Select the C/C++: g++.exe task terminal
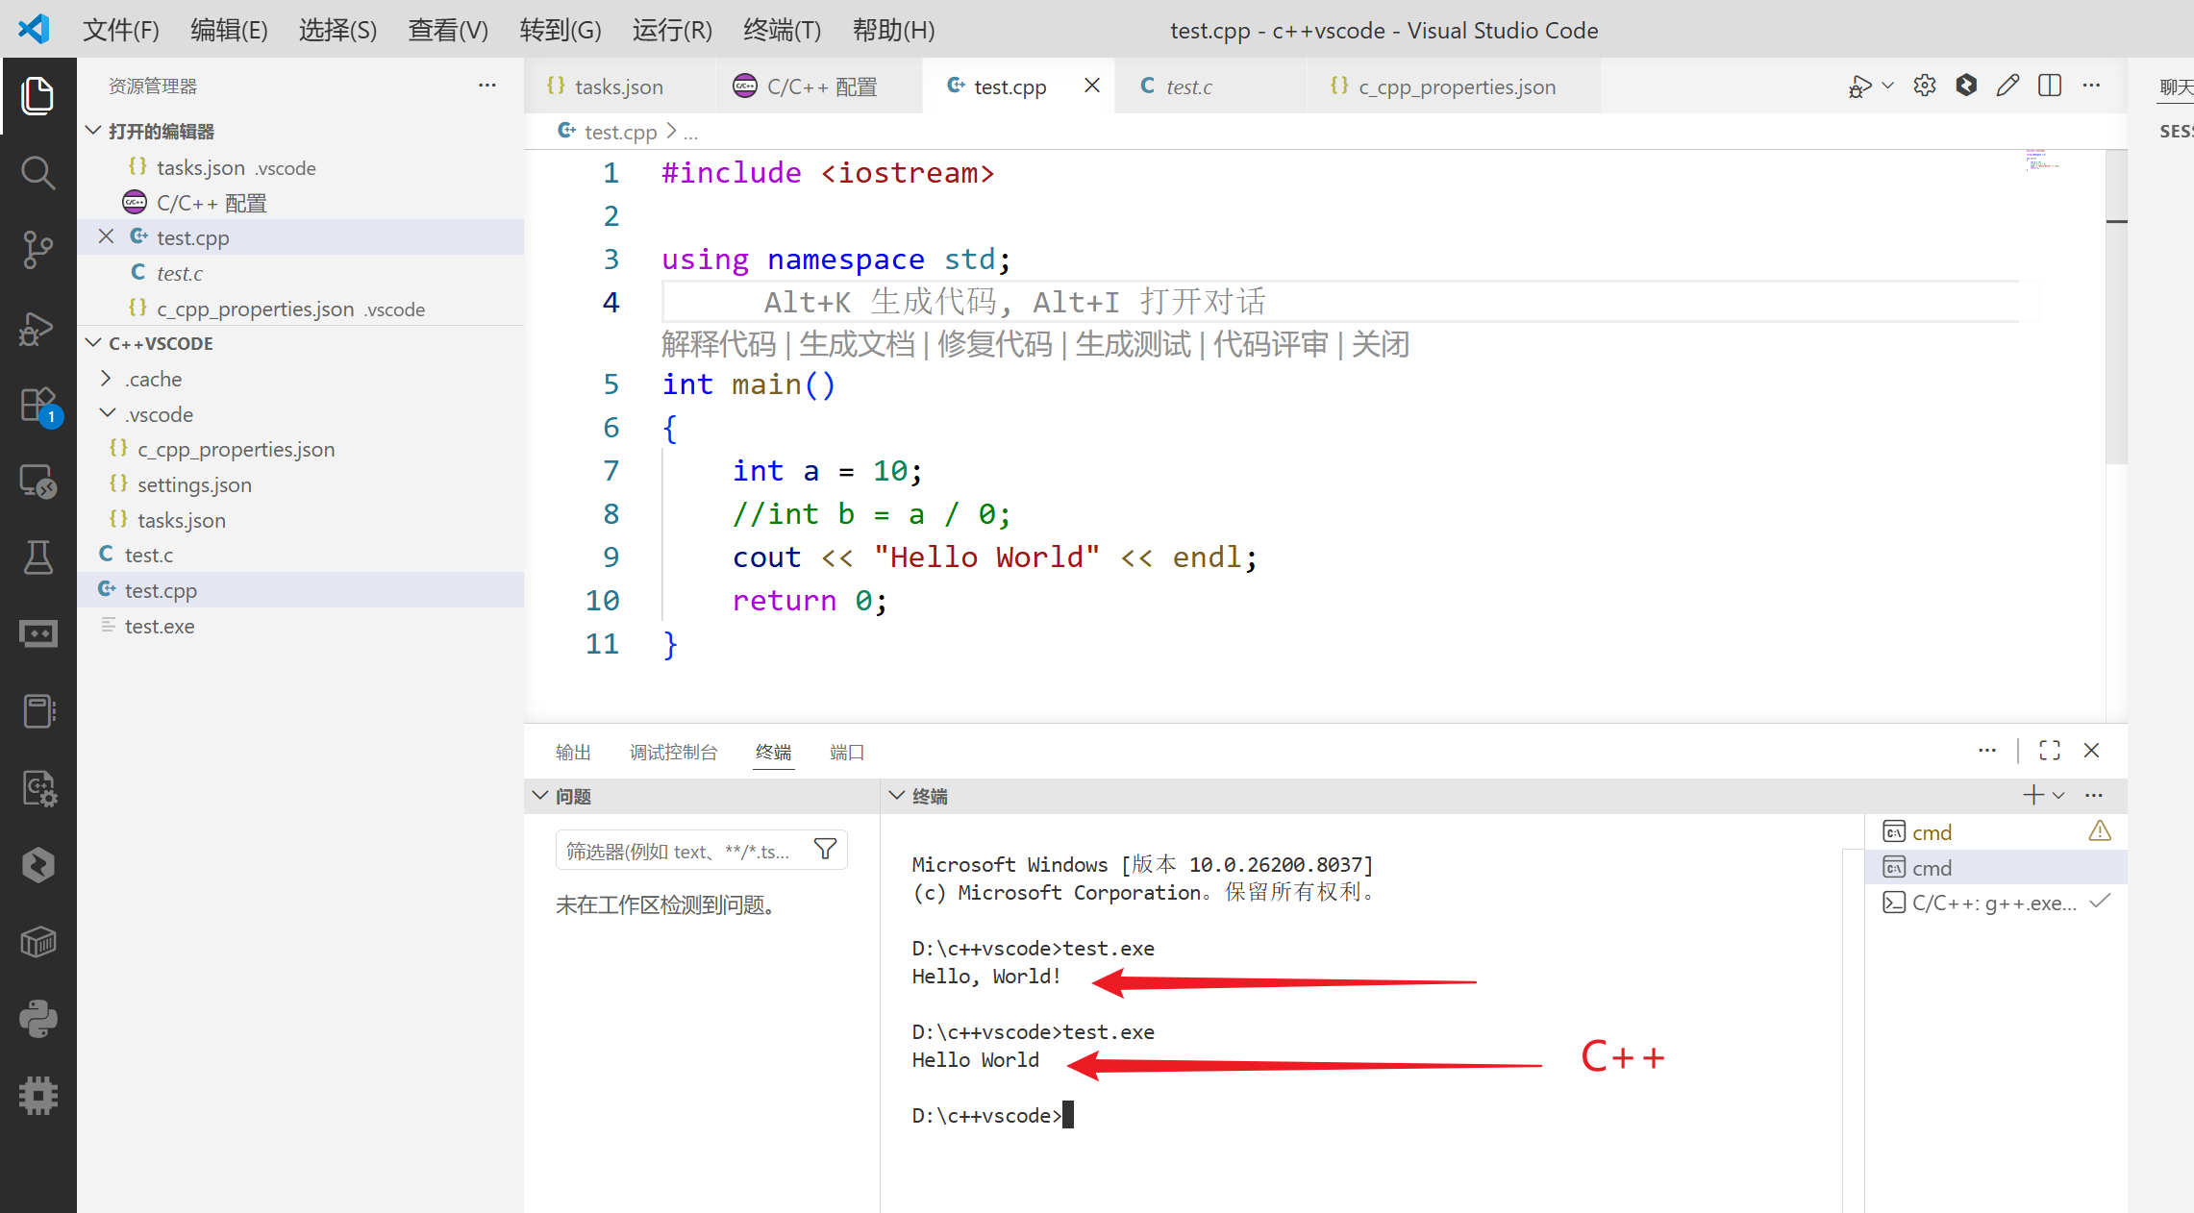This screenshot has width=2194, height=1213. point(1996,903)
